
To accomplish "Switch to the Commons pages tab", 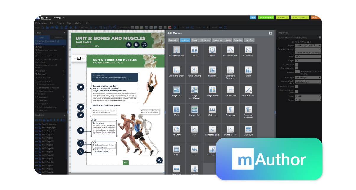I will (x=58, y=38).
